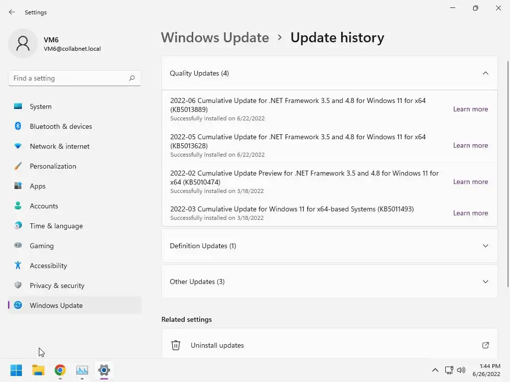Expand the Other Updates section
Screen dimensions: 510x382
(x=485, y=282)
